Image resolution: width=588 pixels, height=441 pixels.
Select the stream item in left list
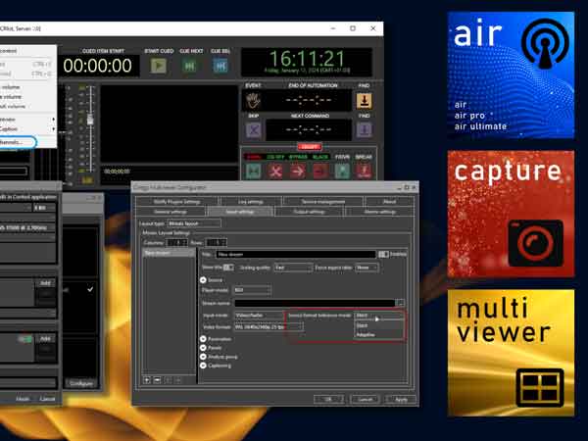[170, 253]
